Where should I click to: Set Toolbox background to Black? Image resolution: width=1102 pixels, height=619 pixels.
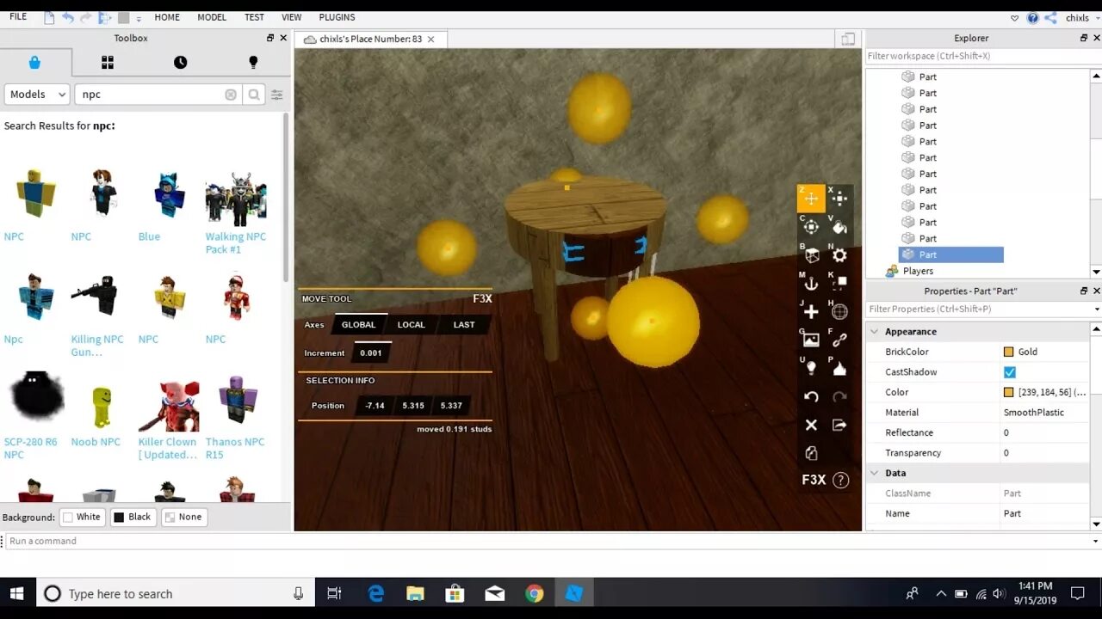(x=133, y=517)
